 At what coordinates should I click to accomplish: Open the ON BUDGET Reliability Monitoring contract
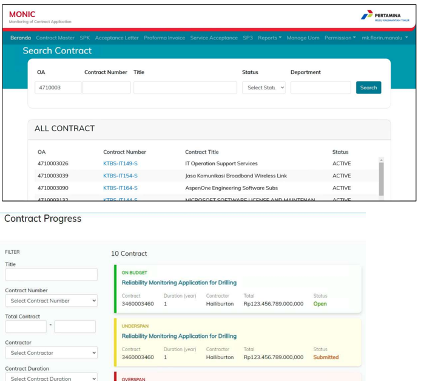179,283
